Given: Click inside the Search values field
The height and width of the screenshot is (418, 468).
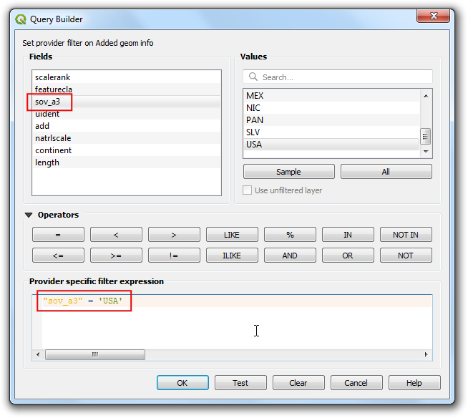Looking at the screenshot, I should 343,77.
